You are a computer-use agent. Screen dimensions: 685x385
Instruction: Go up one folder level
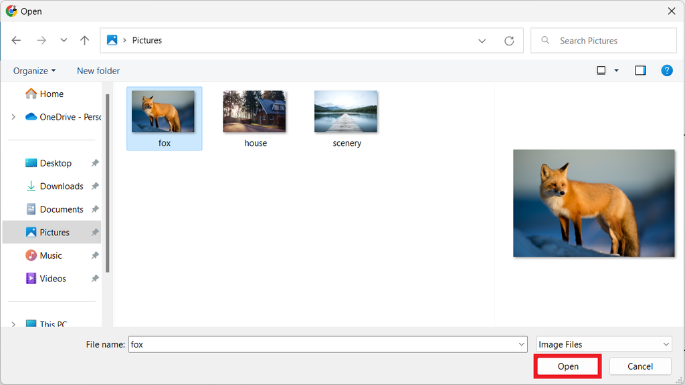coord(84,40)
